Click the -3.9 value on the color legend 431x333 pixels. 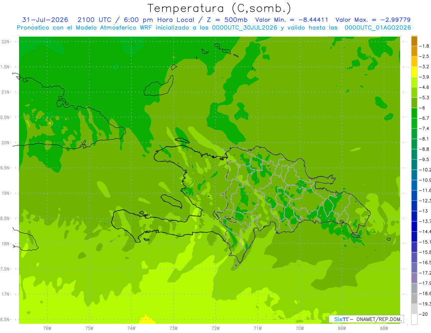[425, 77]
